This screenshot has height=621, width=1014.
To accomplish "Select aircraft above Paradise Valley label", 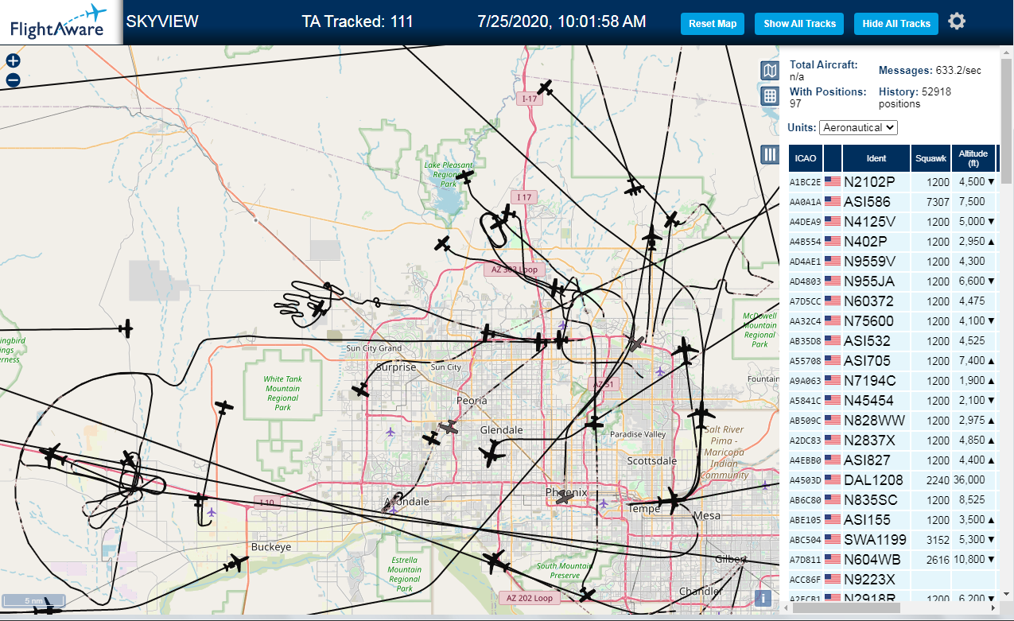I will coord(594,423).
